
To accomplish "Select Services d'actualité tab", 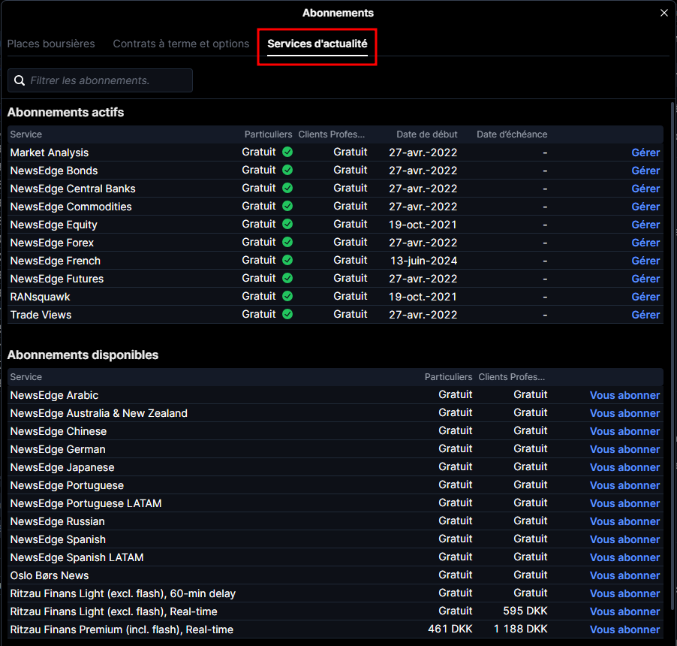I will pos(317,44).
